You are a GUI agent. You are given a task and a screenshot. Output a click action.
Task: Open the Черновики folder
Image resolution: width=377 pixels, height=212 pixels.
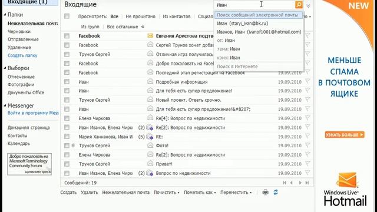click(x=19, y=31)
